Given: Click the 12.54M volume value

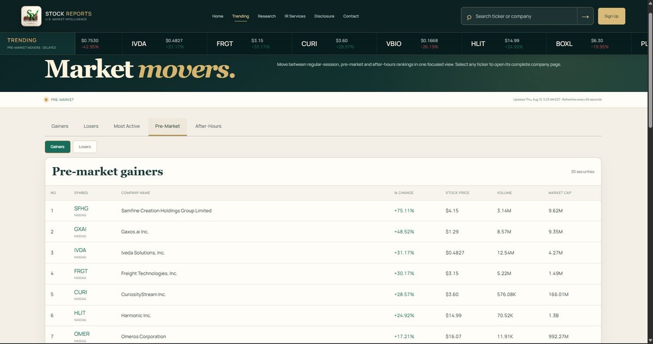Looking at the screenshot, I should pyautogui.click(x=505, y=253).
